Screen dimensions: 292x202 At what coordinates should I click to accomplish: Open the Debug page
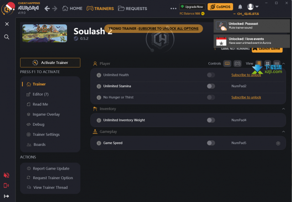point(36,124)
